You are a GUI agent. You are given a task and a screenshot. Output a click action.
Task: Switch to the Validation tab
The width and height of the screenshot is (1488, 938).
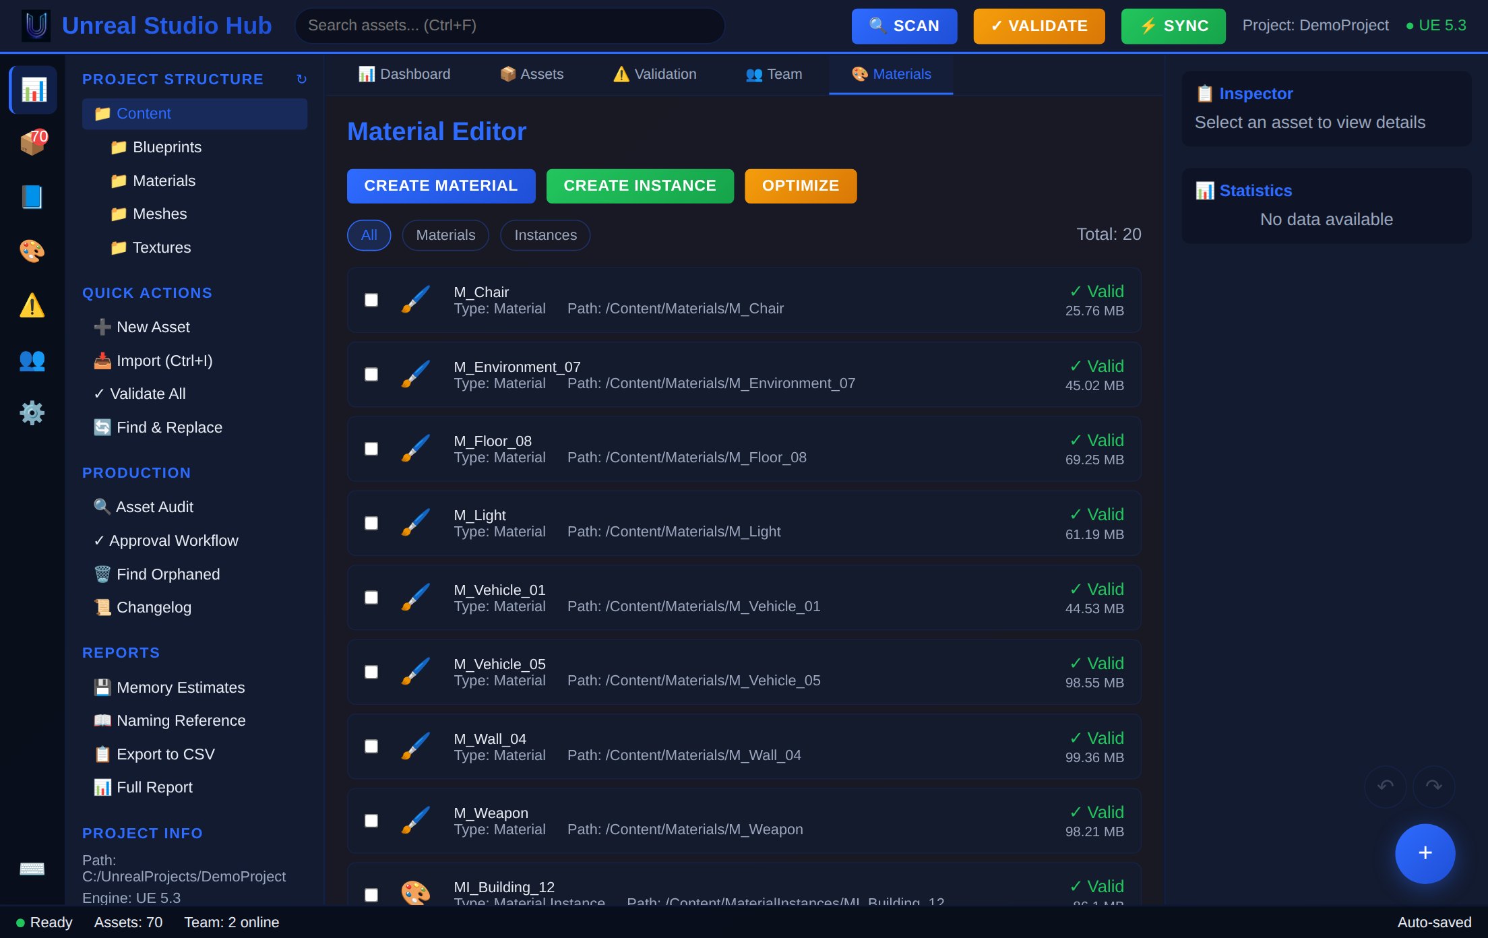pos(655,74)
